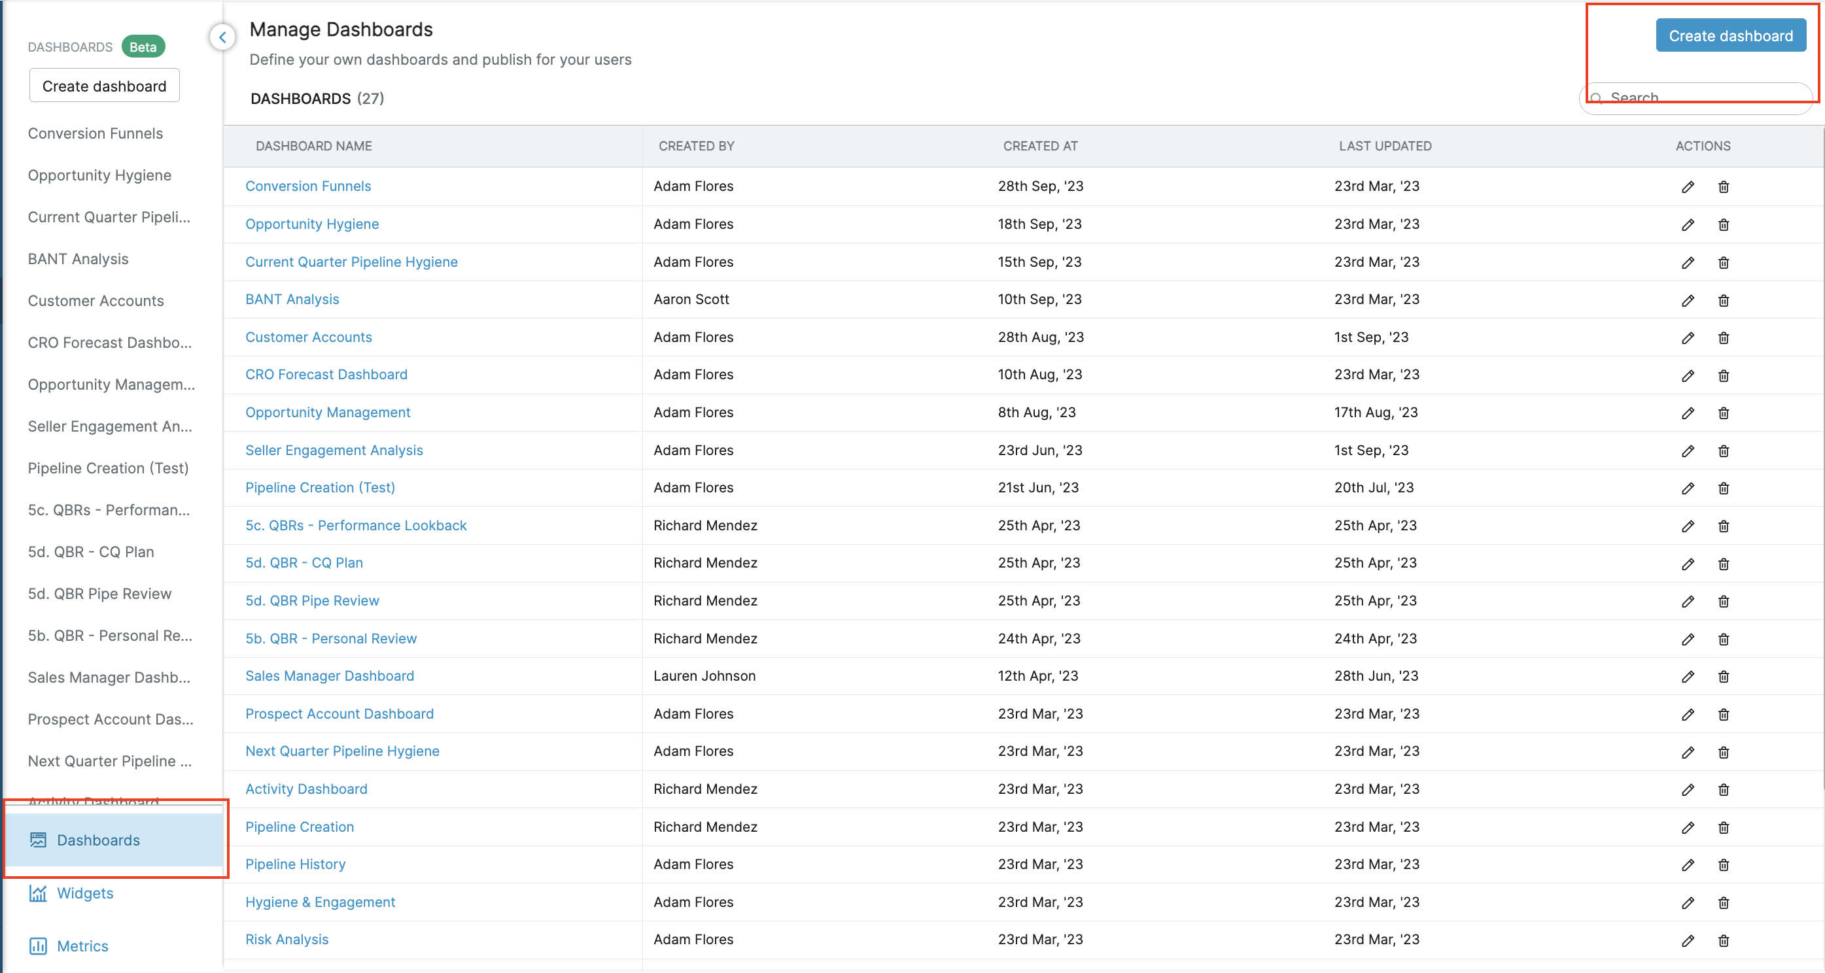Click the blue Create dashboard button
Viewport: 1825px width, 973px height.
(x=1730, y=35)
